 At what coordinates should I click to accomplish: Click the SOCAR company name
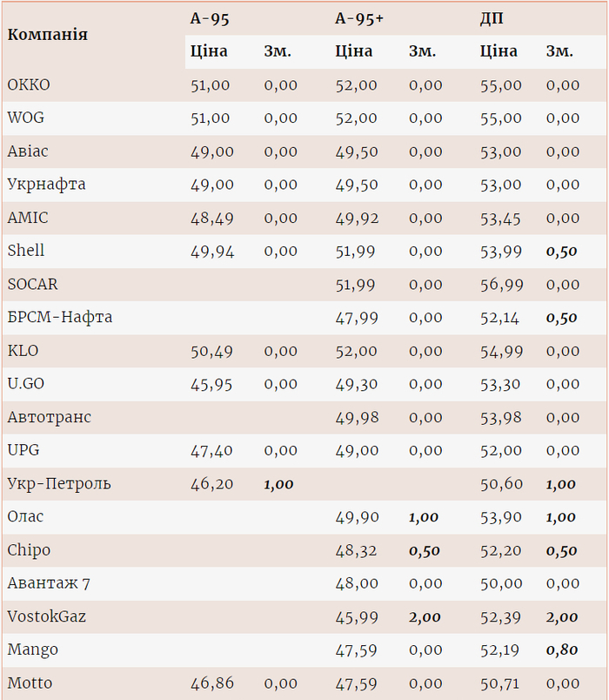33,285
